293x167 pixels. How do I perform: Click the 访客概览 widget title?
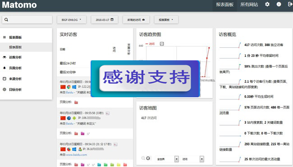point(227,35)
